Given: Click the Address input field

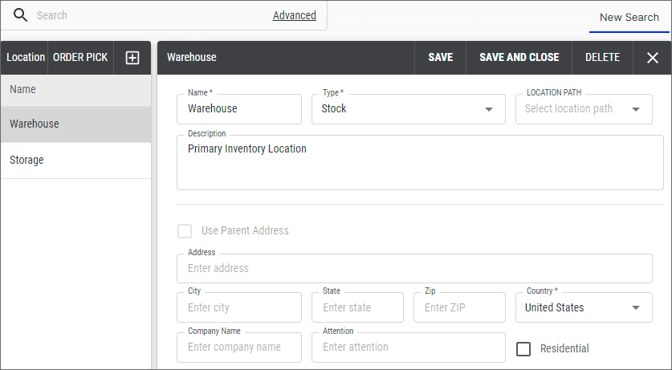Looking at the screenshot, I should 413,269.
